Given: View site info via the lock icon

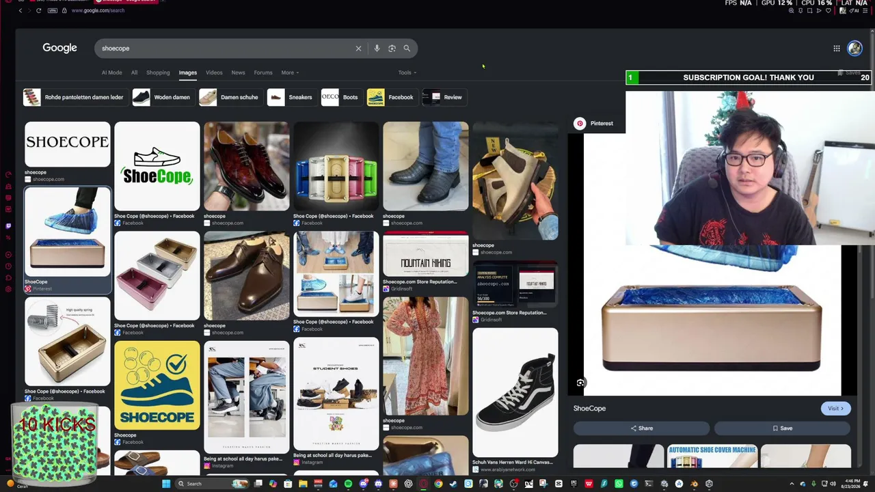Looking at the screenshot, I should tap(64, 10).
